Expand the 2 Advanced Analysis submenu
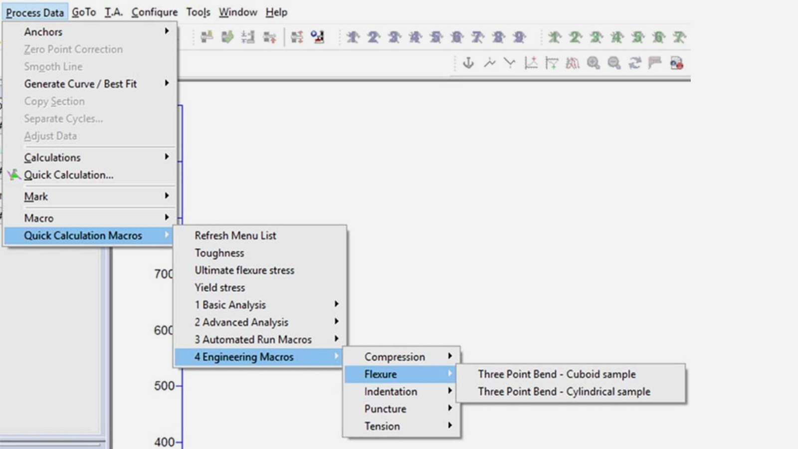The width and height of the screenshot is (798, 449). [x=242, y=322]
